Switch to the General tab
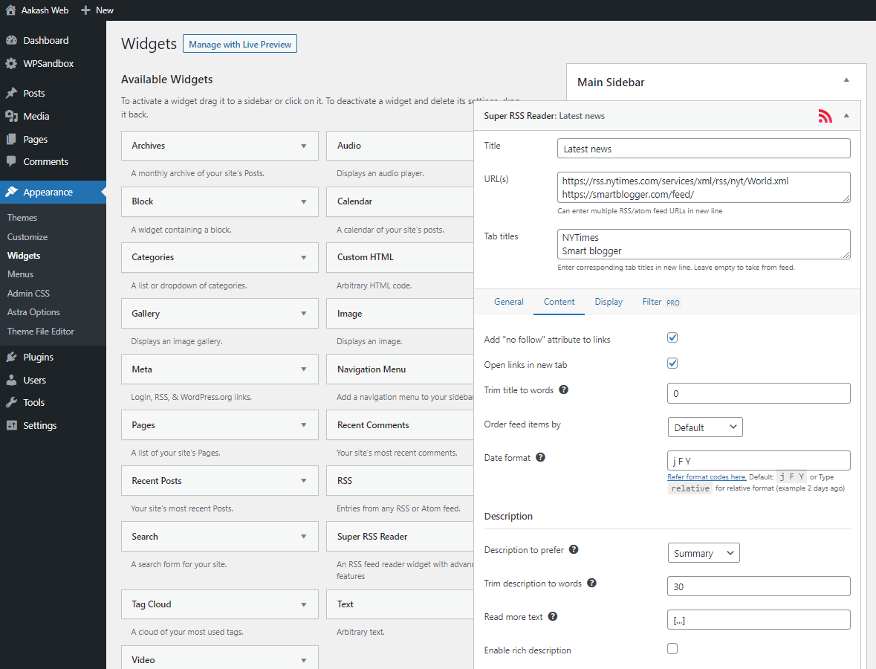This screenshot has width=876, height=669. point(509,302)
